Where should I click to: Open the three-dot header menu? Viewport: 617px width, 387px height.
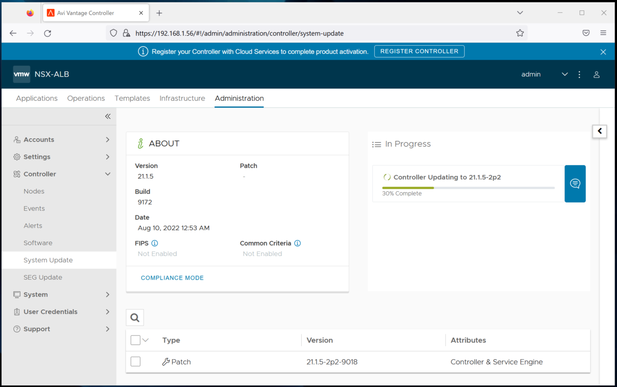coord(579,75)
